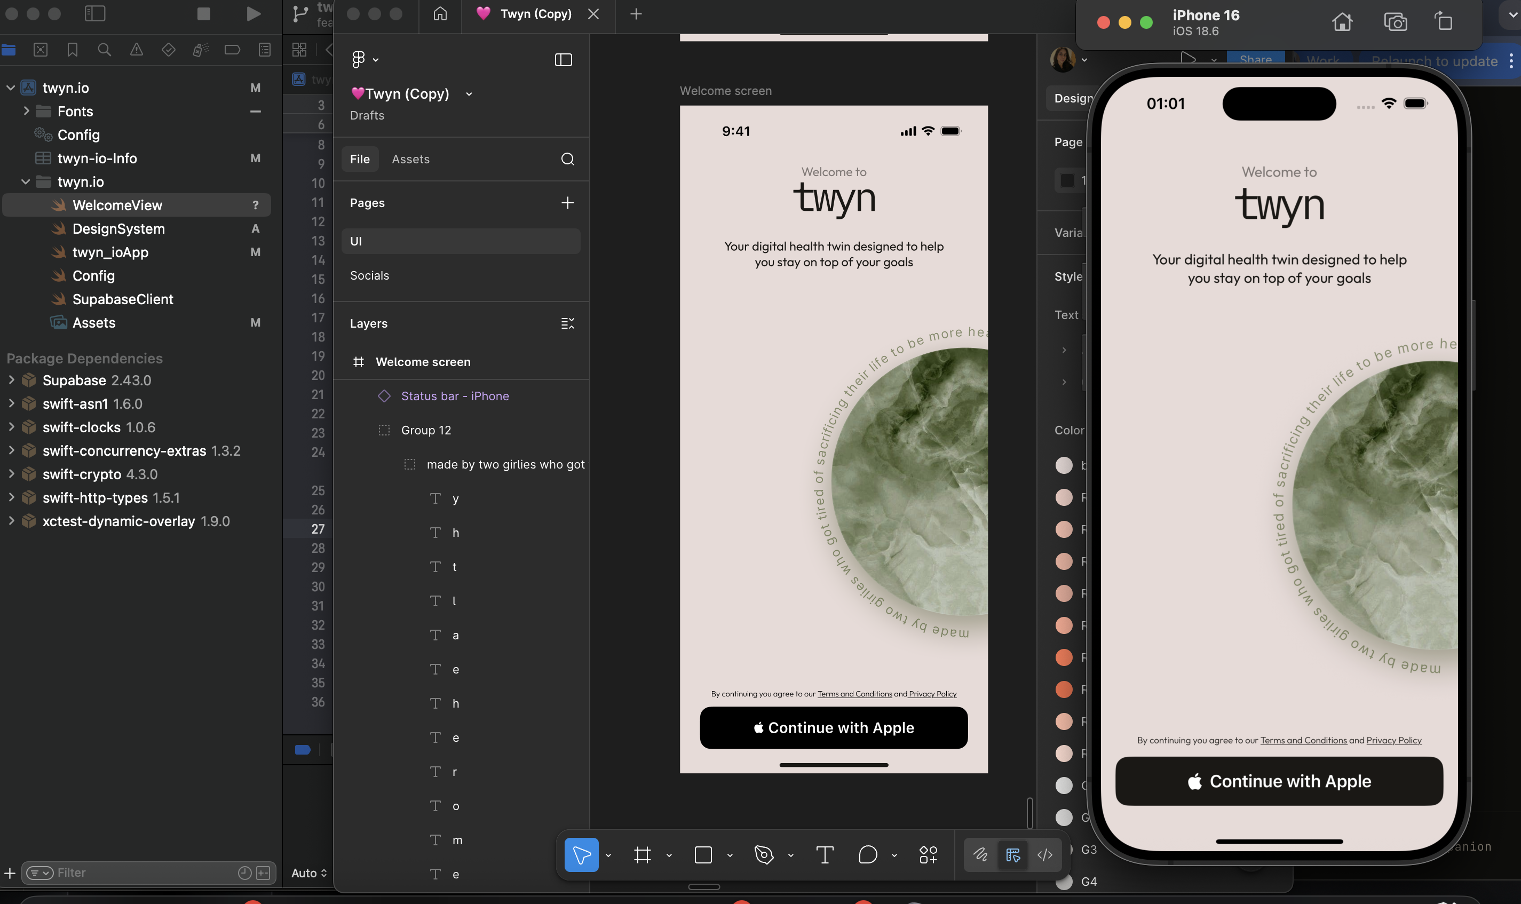Open Terms and Conditions link in Simulator

coord(1304,740)
